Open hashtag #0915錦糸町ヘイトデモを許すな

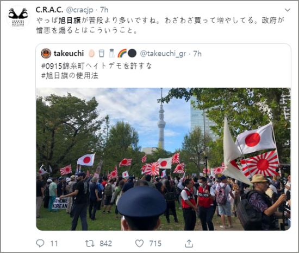point(96,66)
